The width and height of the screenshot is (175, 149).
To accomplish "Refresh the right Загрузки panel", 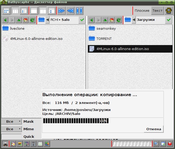I will tap(119, 20).
